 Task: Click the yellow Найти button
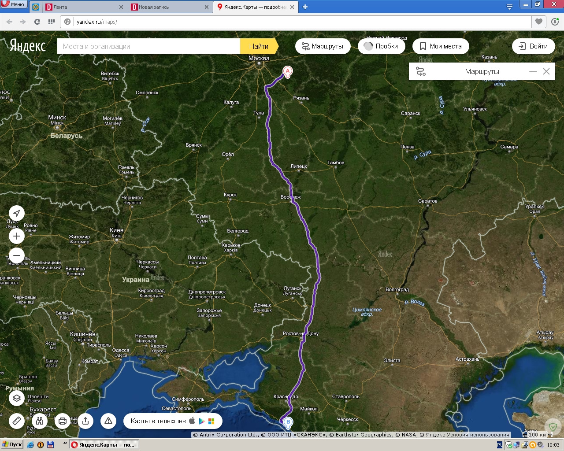[x=259, y=46]
